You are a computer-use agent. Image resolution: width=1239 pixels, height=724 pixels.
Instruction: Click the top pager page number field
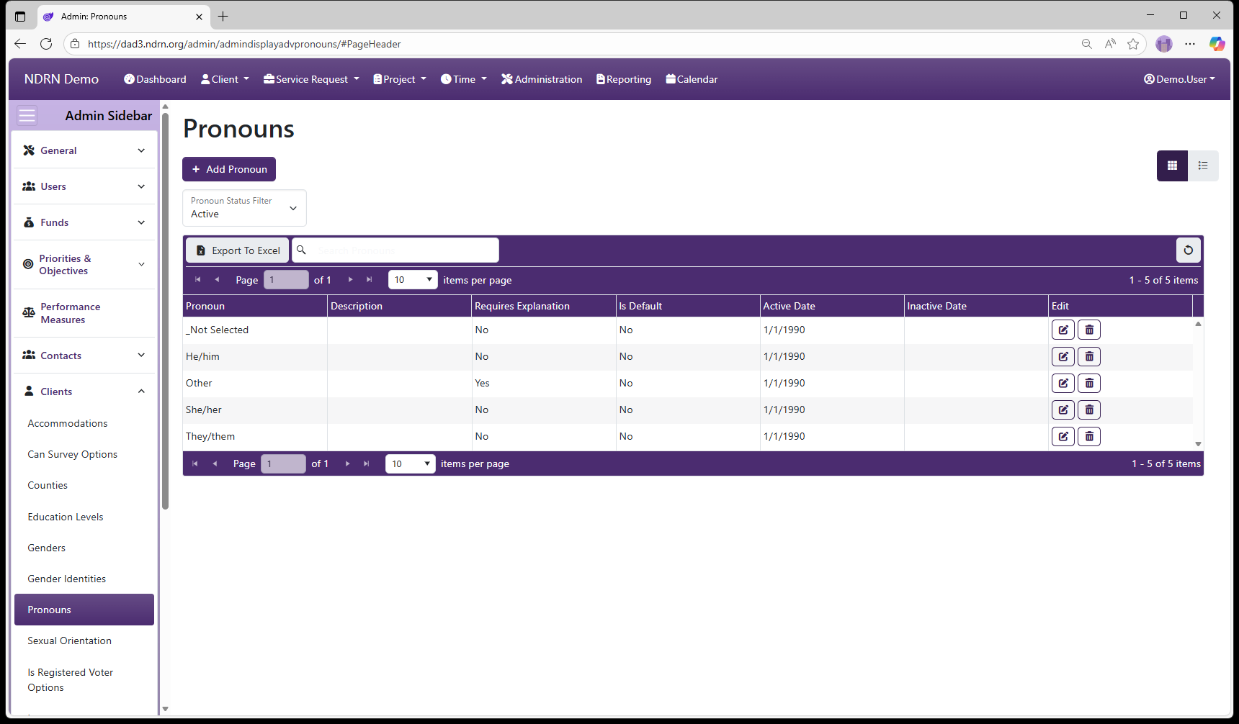coord(286,280)
